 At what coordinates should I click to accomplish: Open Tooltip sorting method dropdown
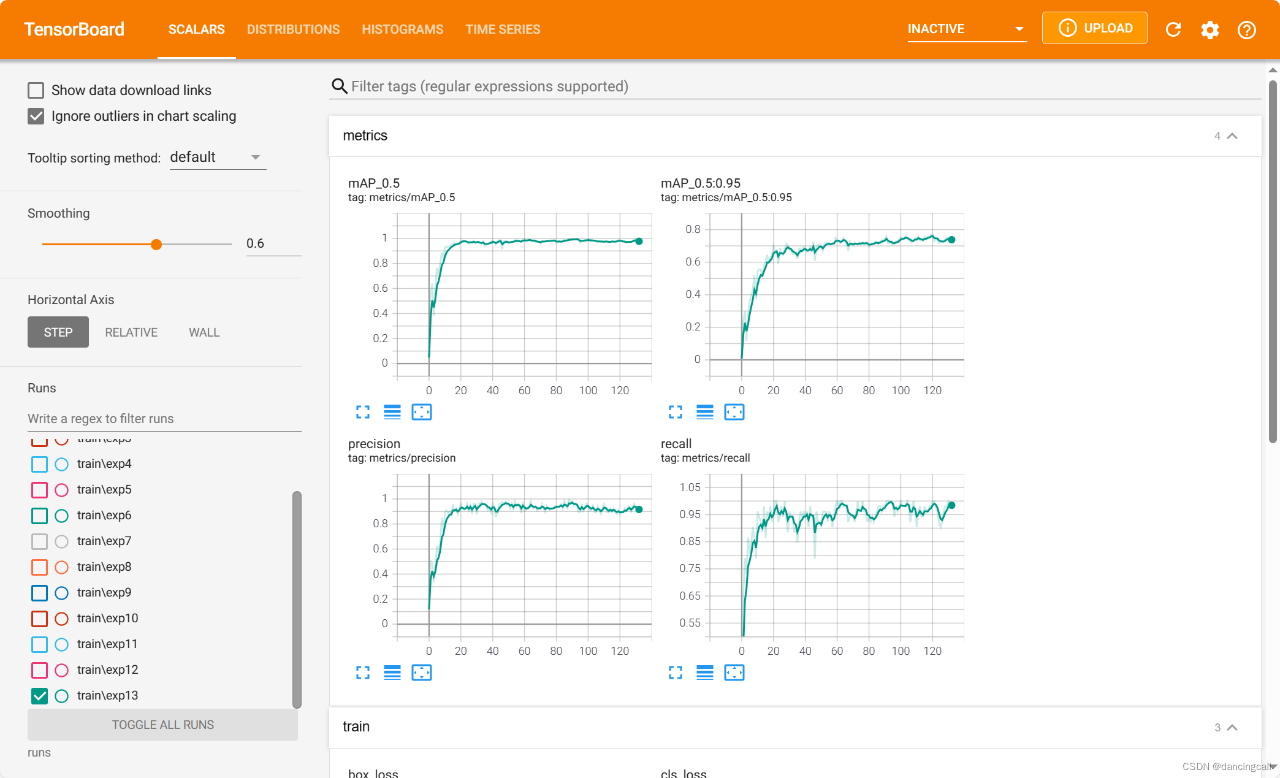(218, 158)
